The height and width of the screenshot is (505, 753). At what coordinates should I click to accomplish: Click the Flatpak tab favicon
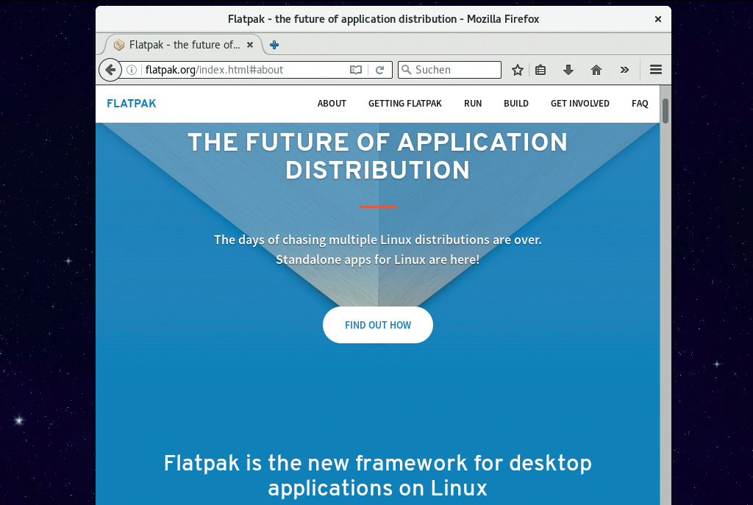[119, 45]
